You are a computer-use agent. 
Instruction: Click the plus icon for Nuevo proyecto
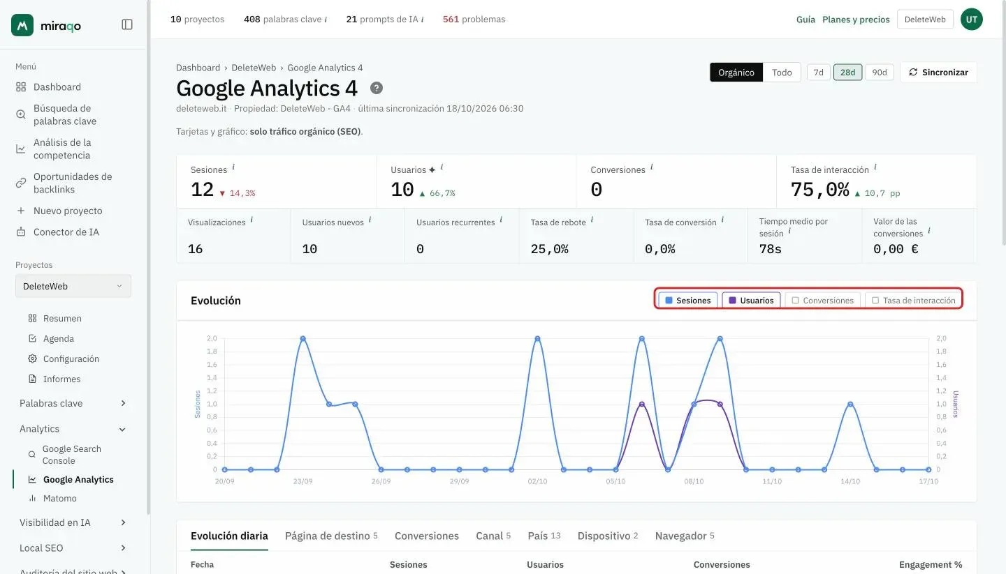[x=20, y=211]
